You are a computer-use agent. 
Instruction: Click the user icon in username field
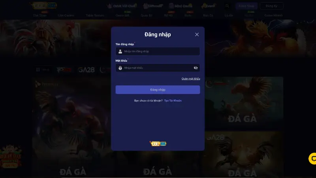120,51
